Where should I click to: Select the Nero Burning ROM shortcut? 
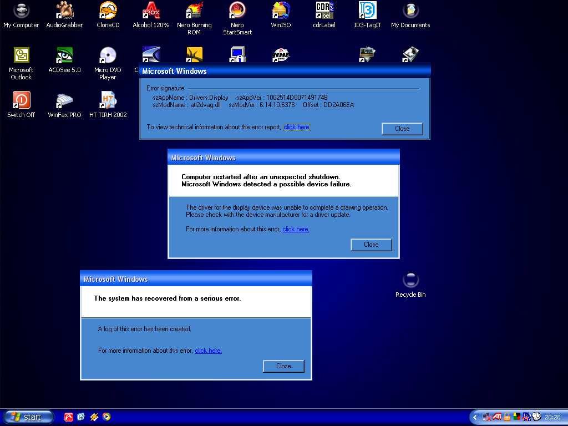click(x=194, y=11)
